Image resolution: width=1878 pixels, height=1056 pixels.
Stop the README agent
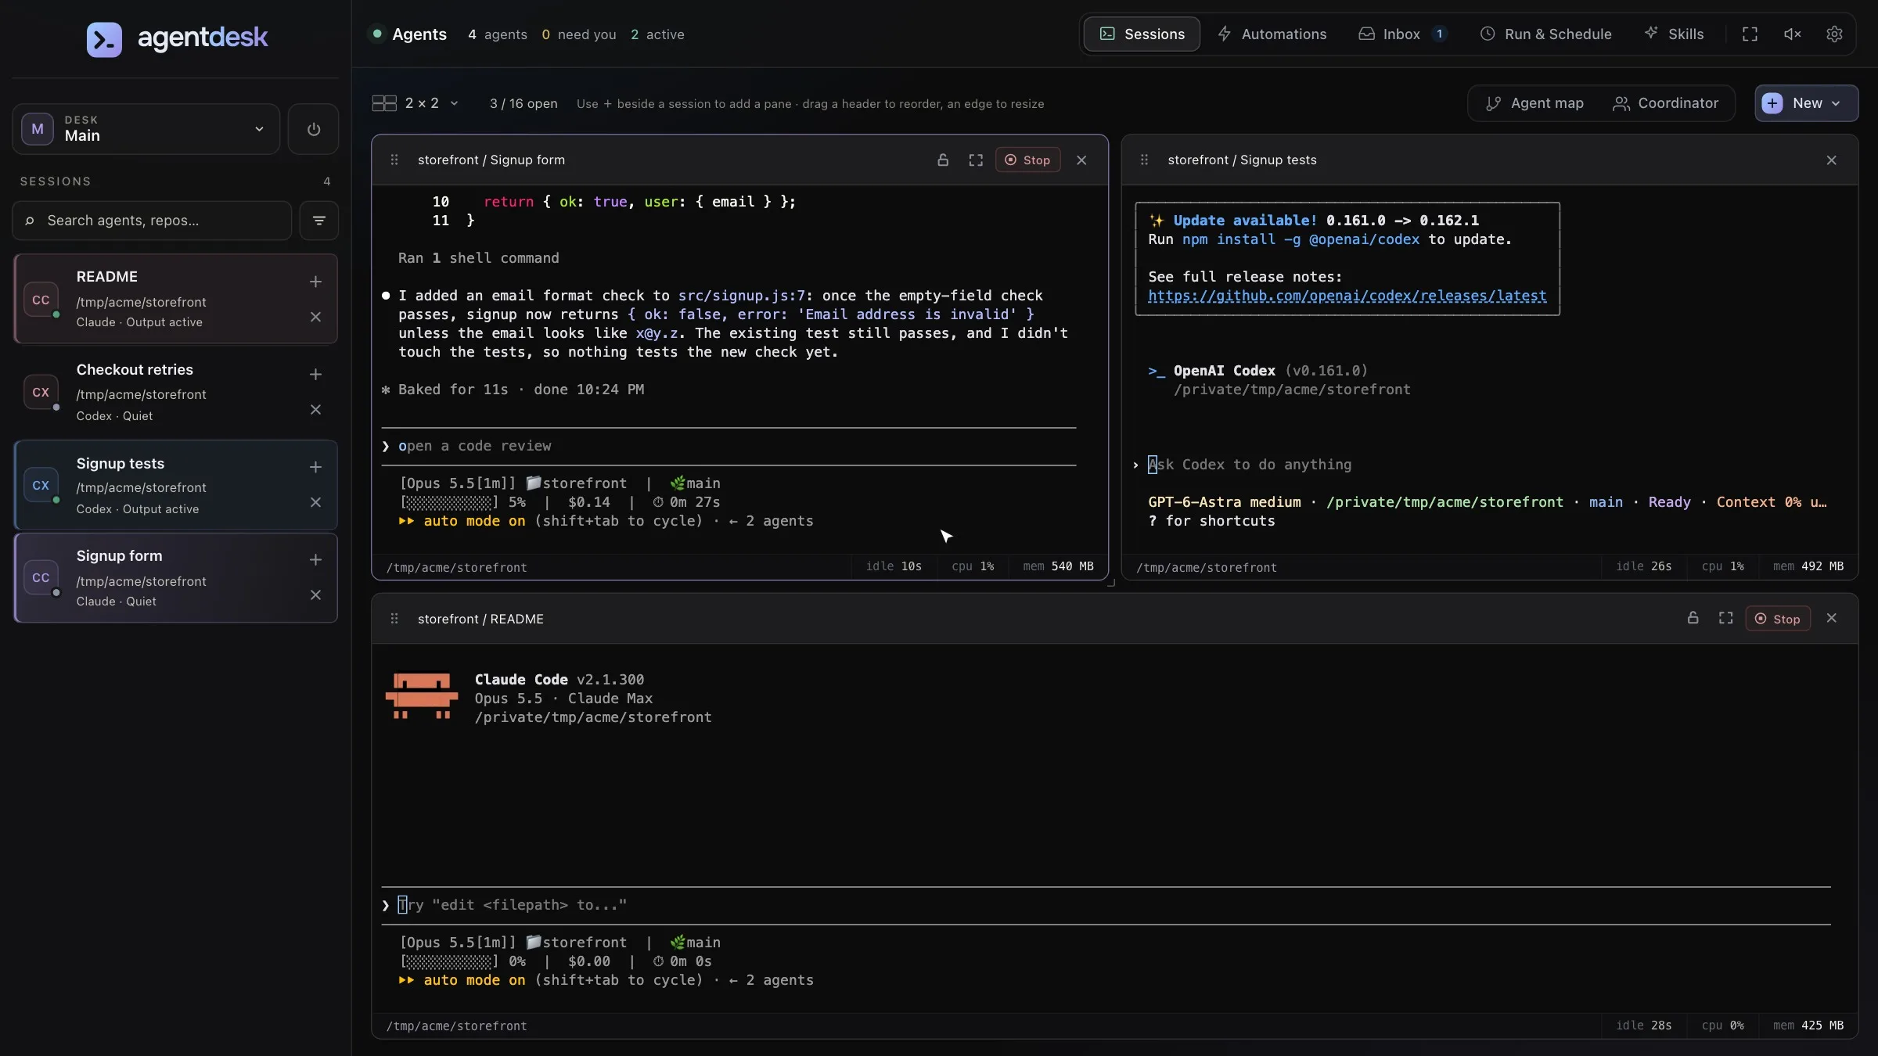click(1777, 618)
